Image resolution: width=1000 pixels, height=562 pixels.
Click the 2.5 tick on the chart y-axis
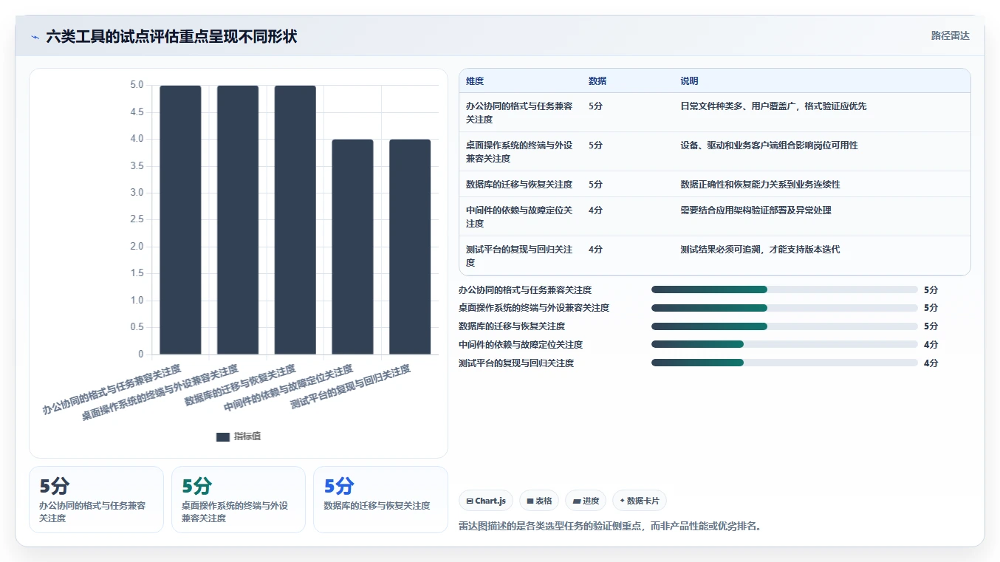137,219
